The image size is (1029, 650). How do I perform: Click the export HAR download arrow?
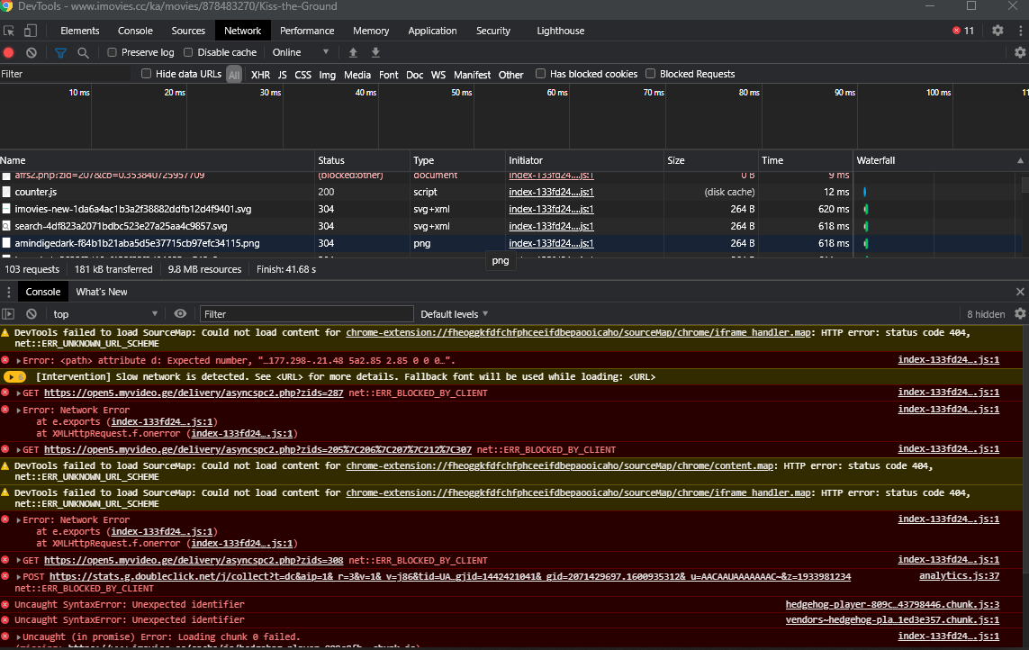point(375,53)
